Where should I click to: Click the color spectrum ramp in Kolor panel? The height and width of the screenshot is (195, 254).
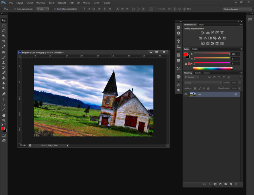[x=213, y=69]
